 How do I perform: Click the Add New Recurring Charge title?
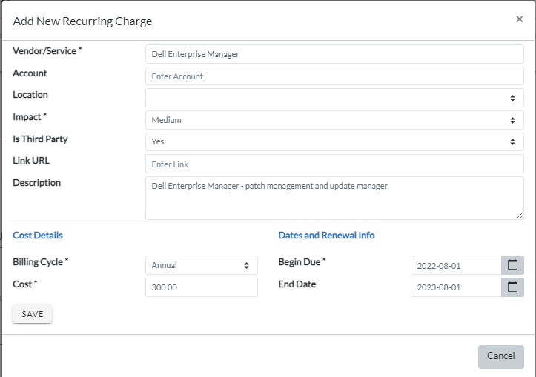(82, 21)
